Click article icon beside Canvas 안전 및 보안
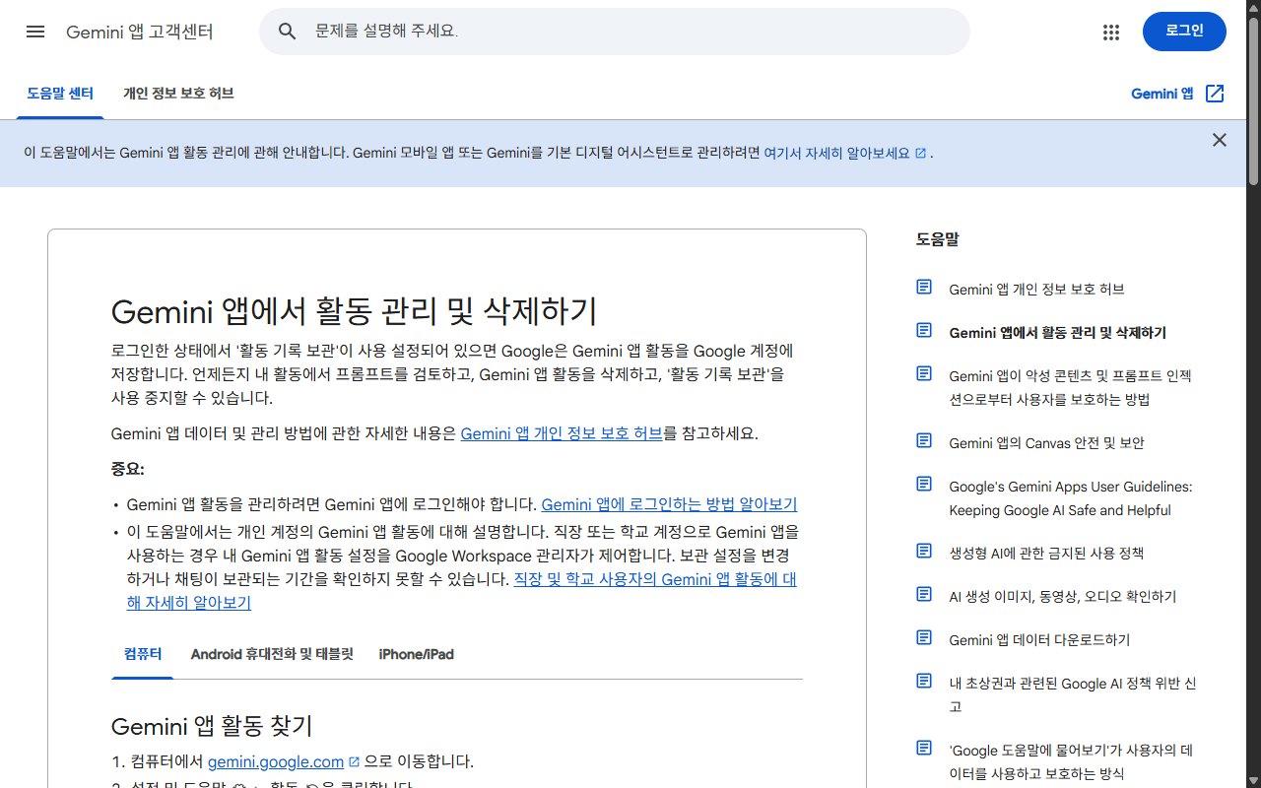1261x788 pixels. point(924,440)
